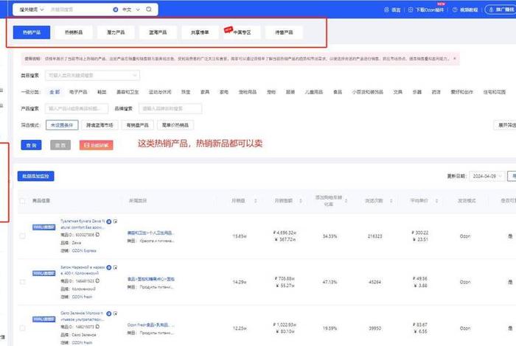
Task: Select the 有销量产品 filter mode option
Action: 138,125
